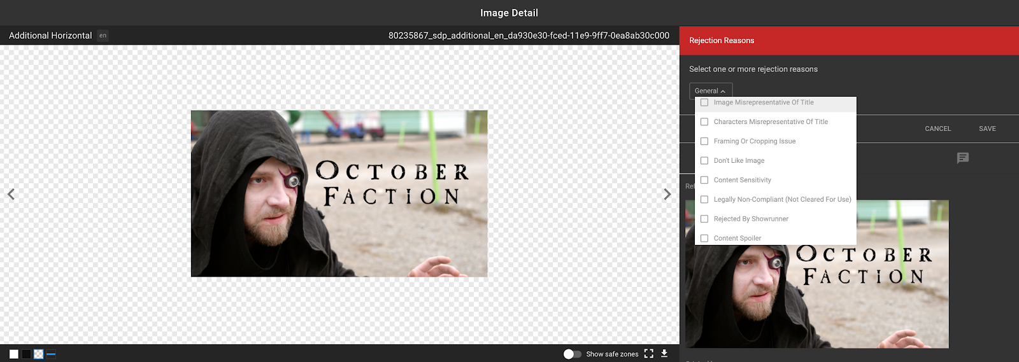The width and height of the screenshot is (1019, 362).
Task: Check Content Sensitivity reason
Action: (704, 180)
